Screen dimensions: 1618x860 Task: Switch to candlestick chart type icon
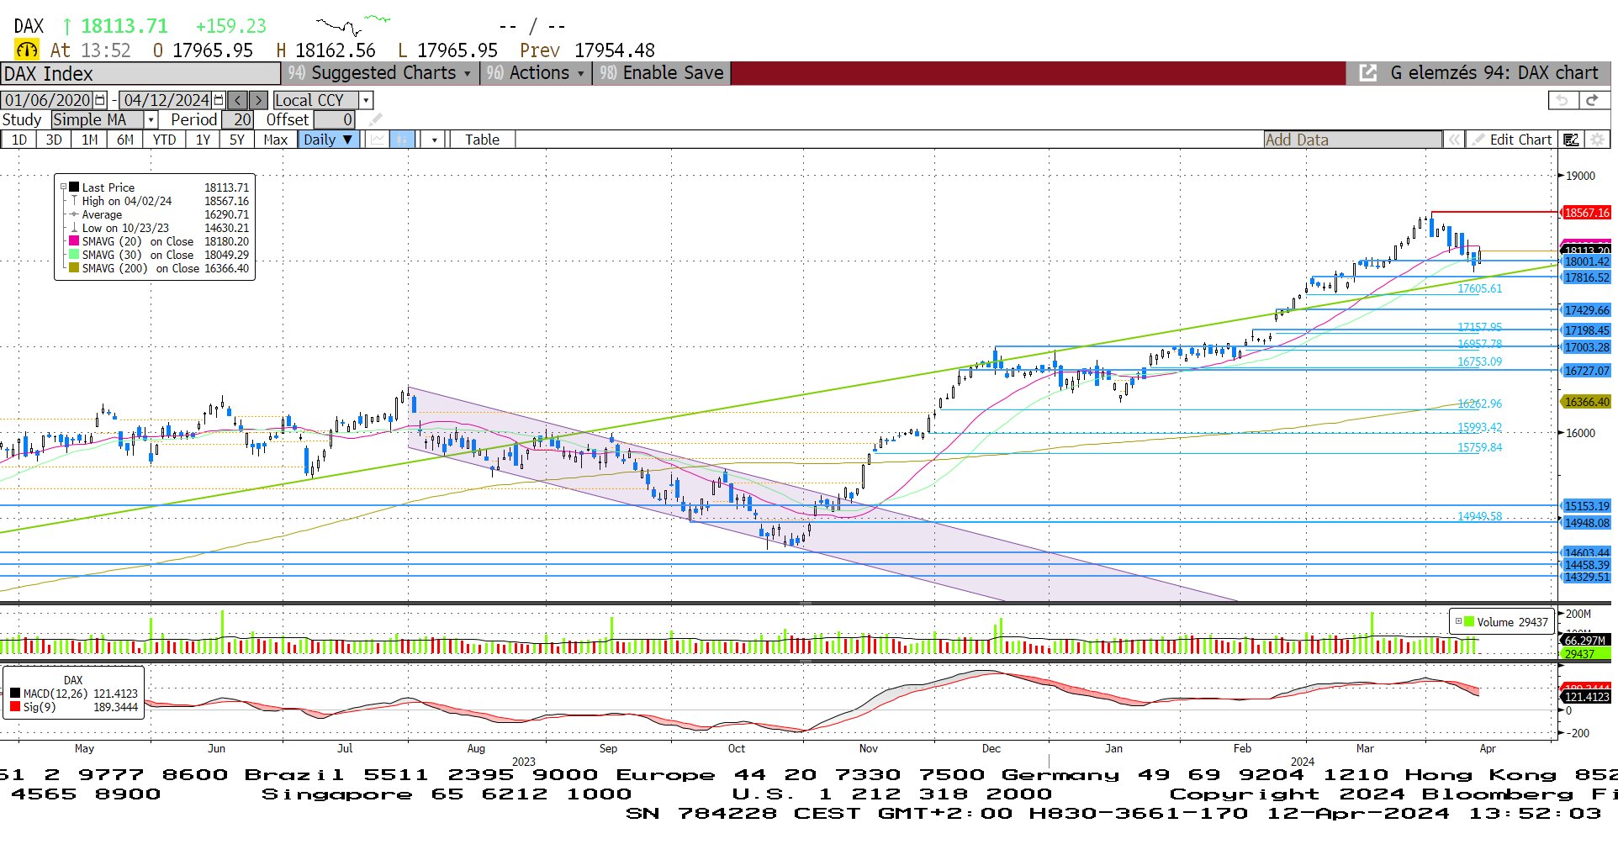[x=404, y=140]
